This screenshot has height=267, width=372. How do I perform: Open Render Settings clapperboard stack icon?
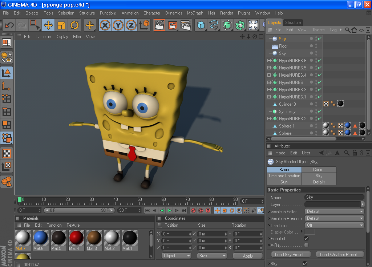pyautogui.click(x=186, y=25)
